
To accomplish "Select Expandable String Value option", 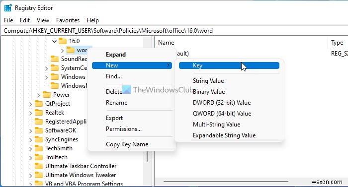I will [x=224, y=135].
